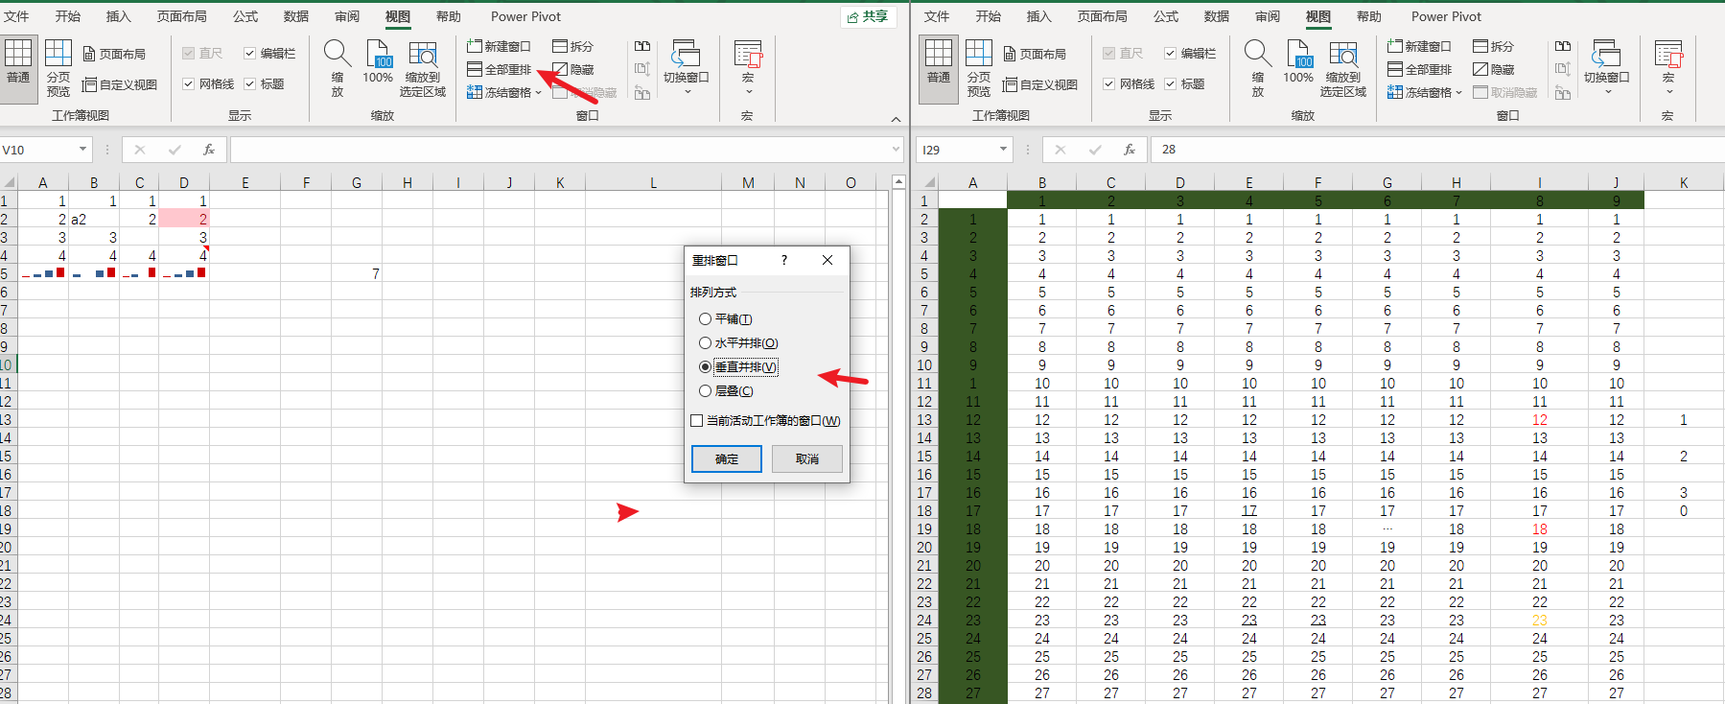Cancel the Arrange Windows dialog
The width and height of the screenshot is (1725, 704).
pyautogui.click(x=807, y=459)
